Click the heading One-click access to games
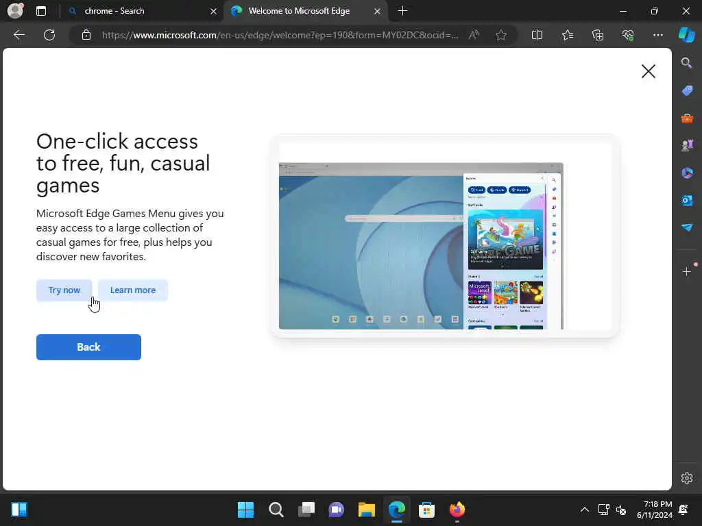 pos(123,163)
